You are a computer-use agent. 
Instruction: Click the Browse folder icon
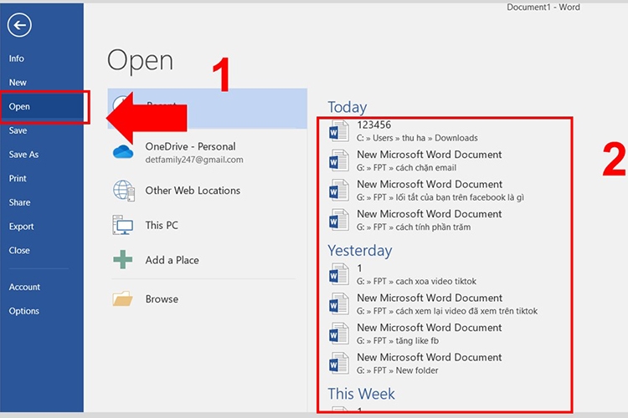point(122,298)
